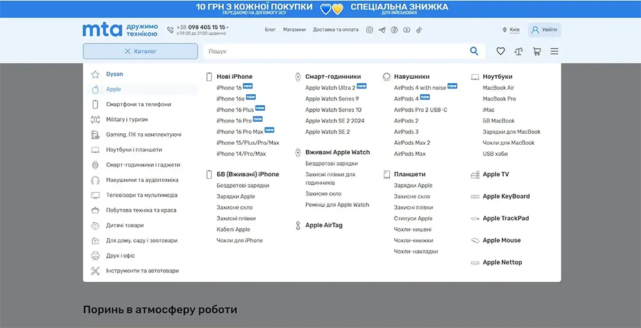Expand the Смартфони и телефони category
The height and width of the screenshot is (328, 641).
138,104
